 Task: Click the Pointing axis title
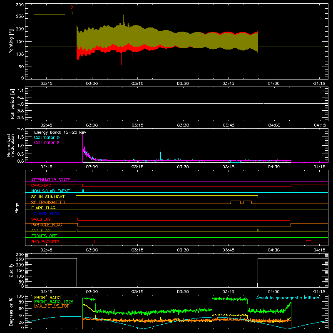[11, 41]
